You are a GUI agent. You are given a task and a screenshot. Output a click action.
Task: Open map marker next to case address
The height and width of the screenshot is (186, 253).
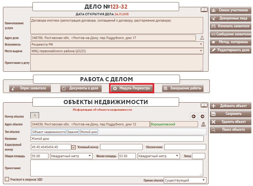tap(202, 38)
